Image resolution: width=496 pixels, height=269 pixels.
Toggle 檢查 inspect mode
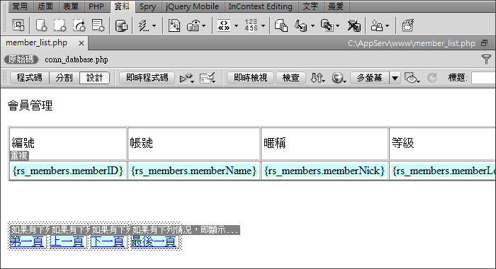point(291,78)
